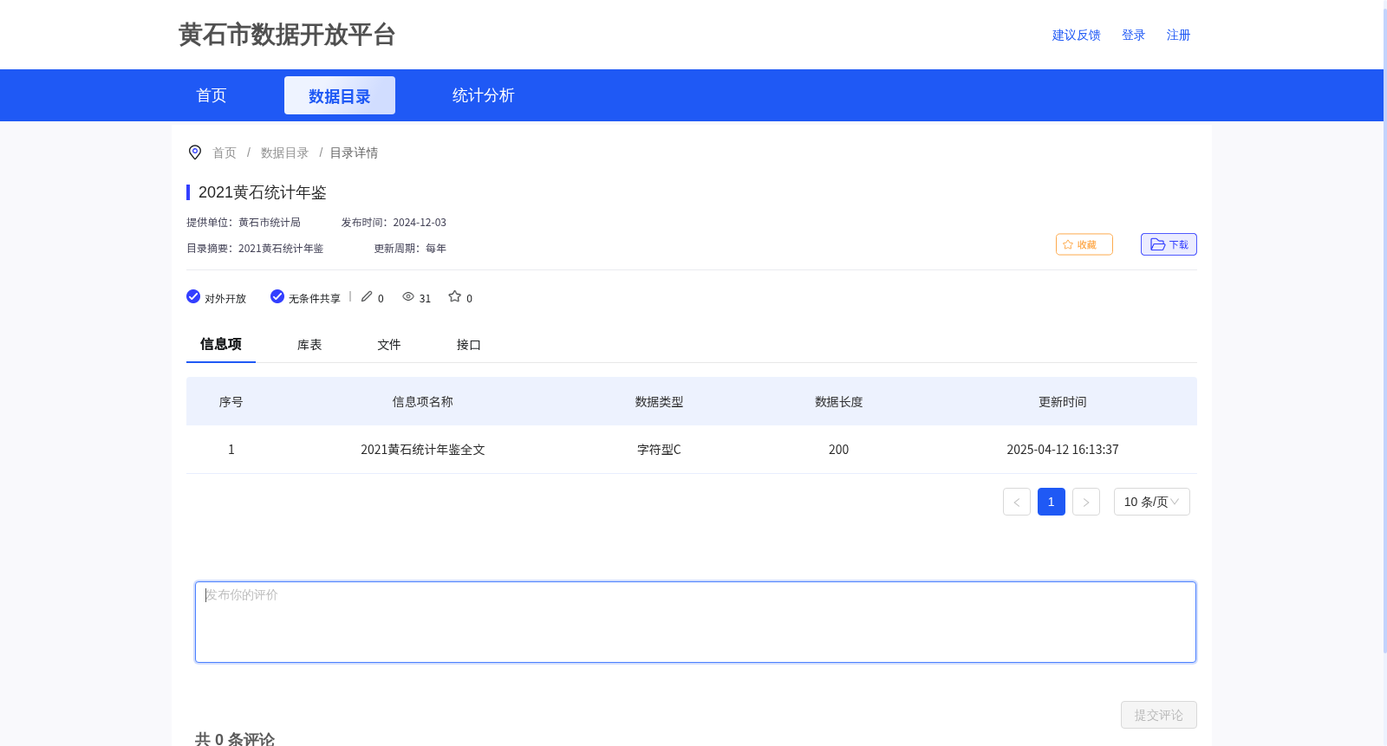Select 数据目录 navigation item

340,95
